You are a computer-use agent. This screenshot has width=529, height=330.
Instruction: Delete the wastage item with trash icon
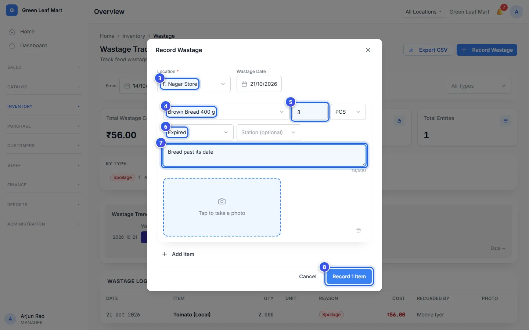(359, 231)
